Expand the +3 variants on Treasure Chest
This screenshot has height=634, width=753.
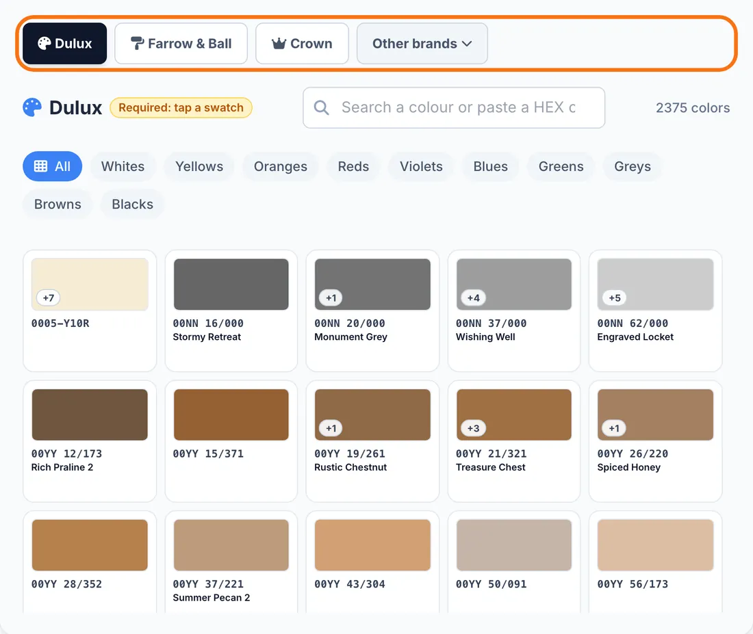[474, 428]
